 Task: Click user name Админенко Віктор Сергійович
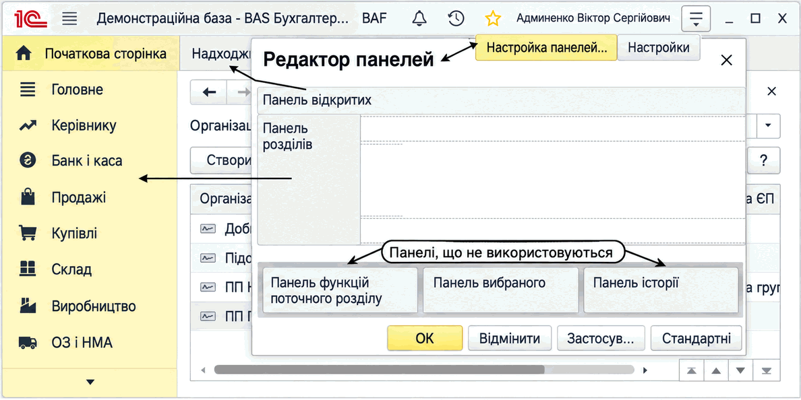coord(593,19)
